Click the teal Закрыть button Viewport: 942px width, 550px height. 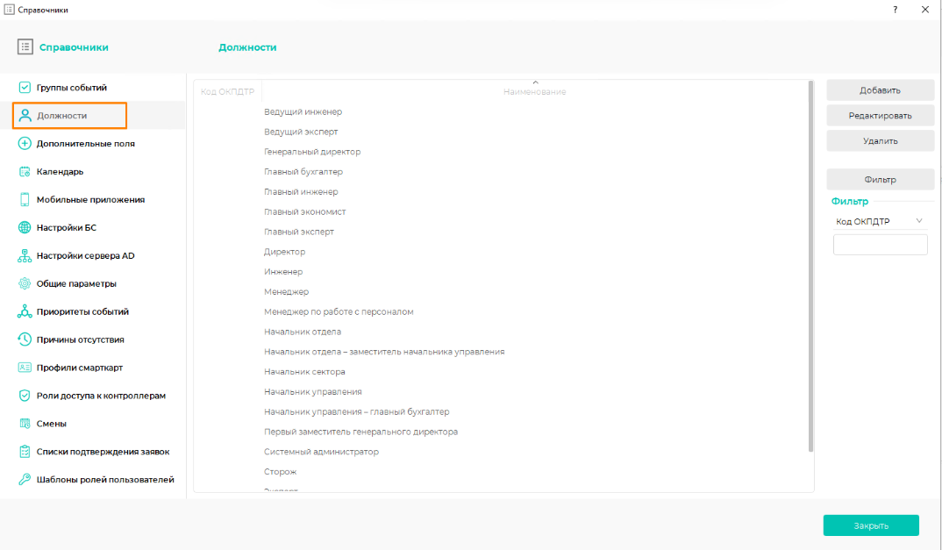pos(870,525)
